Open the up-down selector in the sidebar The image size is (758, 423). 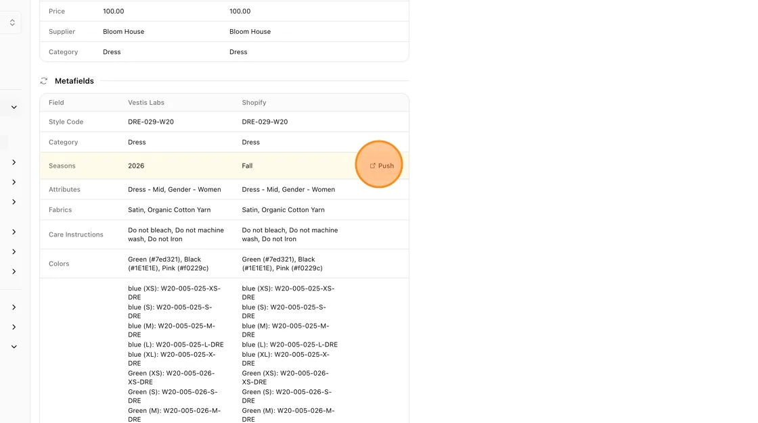(x=12, y=23)
